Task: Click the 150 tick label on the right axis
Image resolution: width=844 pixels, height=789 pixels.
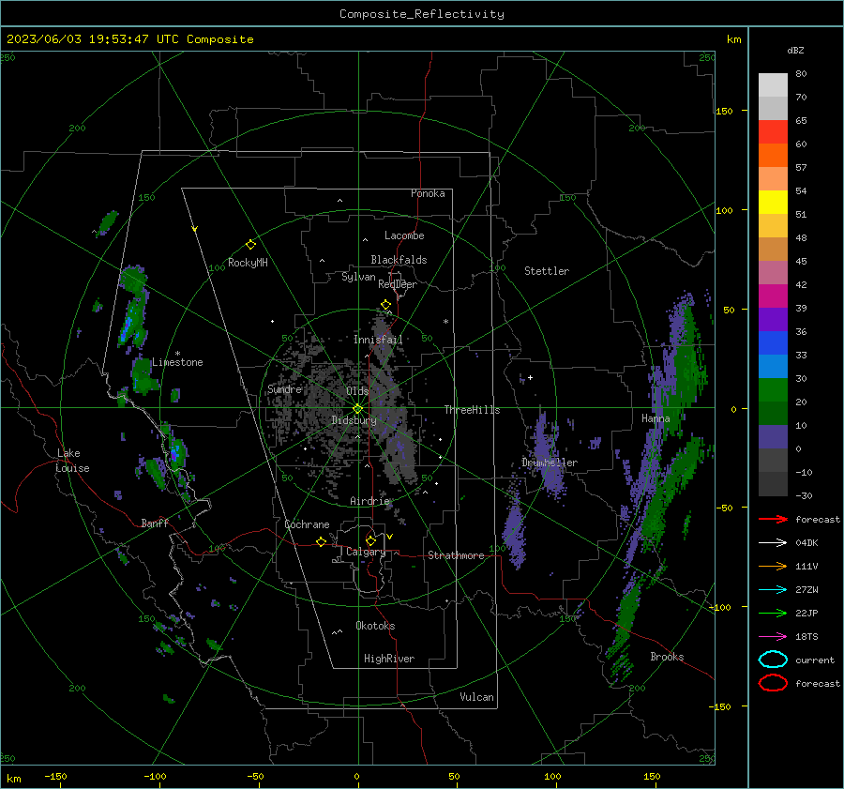Action: [725, 111]
